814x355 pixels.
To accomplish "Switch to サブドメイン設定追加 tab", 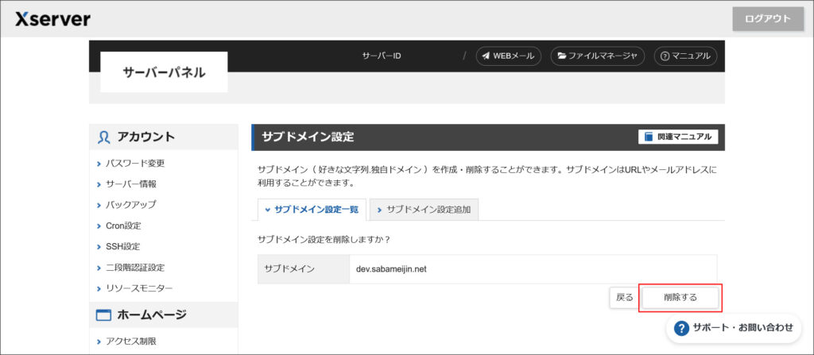I will 424,210.
